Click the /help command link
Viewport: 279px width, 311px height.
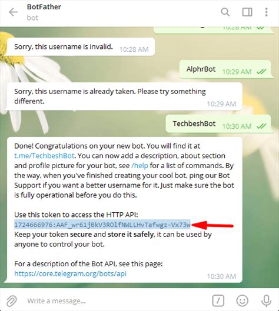pyautogui.click(x=139, y=166)
